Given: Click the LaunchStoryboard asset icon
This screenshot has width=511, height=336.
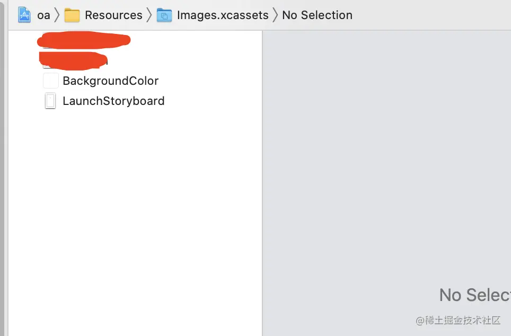Looking at the screenshot, I should [x=50, y=101].
